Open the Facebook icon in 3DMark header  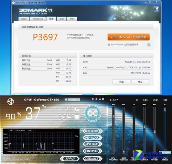tap(157, 9)
